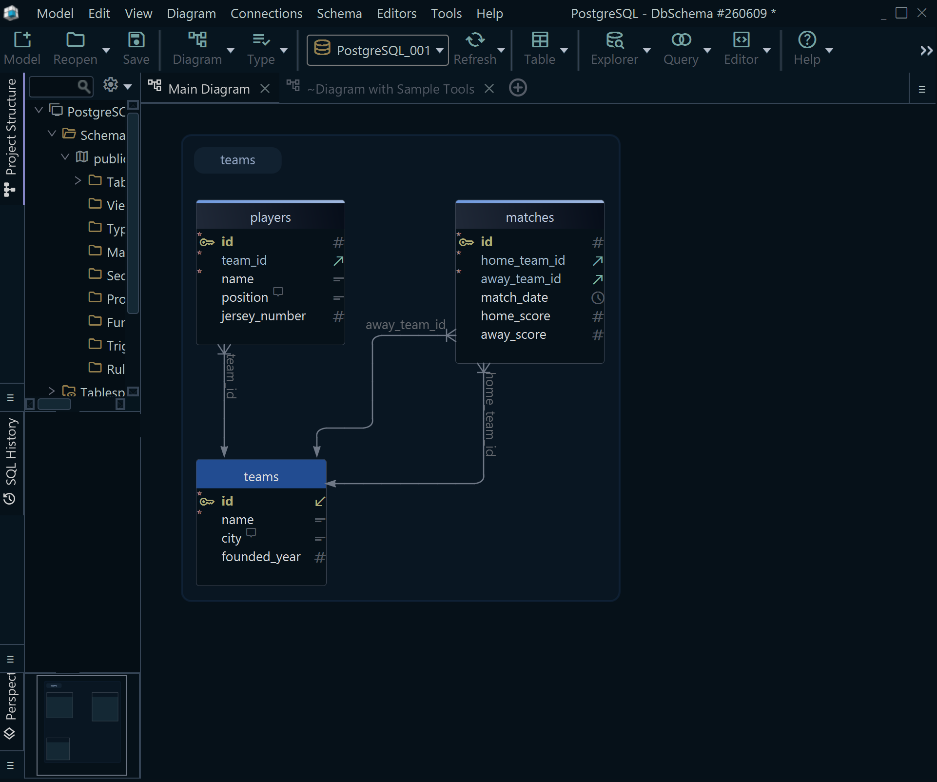
Task: Collapse the Schema tree node
Action: pos(52,134)
